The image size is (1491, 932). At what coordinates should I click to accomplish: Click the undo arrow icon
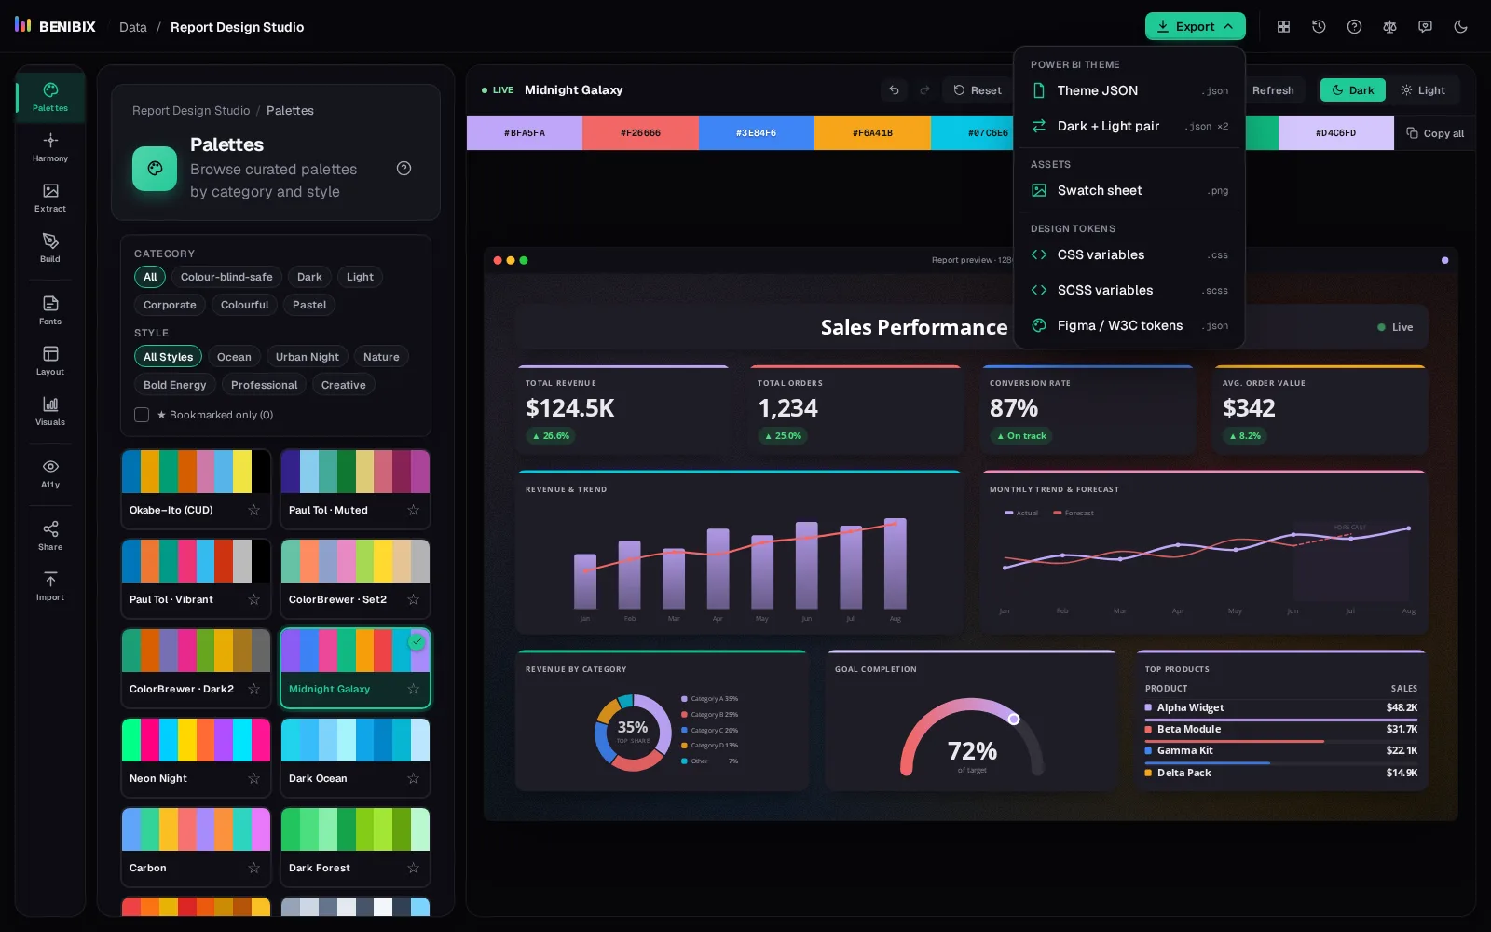894,90
